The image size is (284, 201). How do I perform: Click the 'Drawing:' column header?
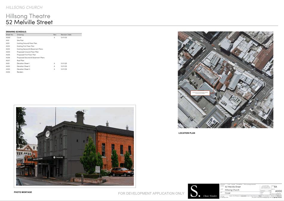point(20,35)
